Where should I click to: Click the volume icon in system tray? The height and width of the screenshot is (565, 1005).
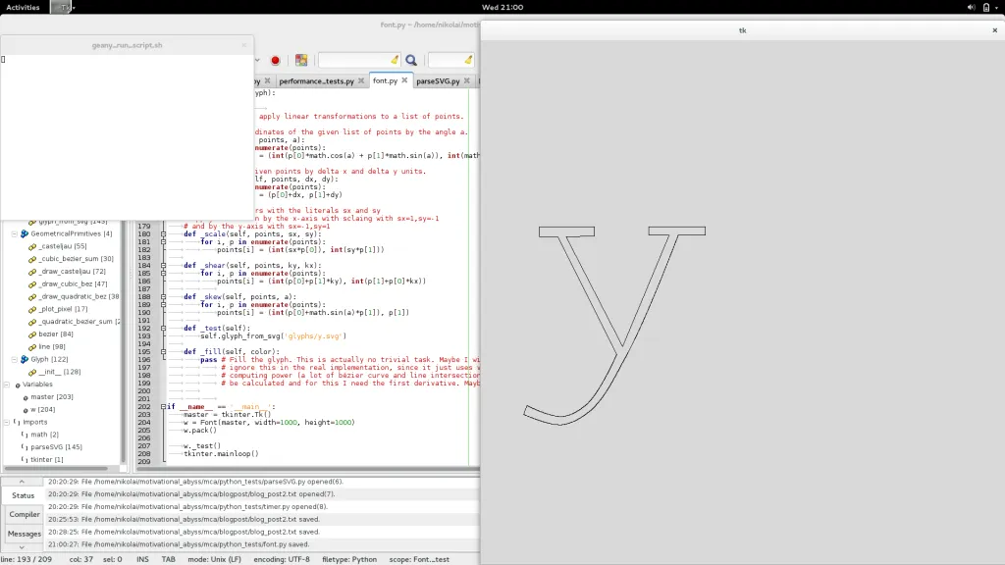pos(971,7)
